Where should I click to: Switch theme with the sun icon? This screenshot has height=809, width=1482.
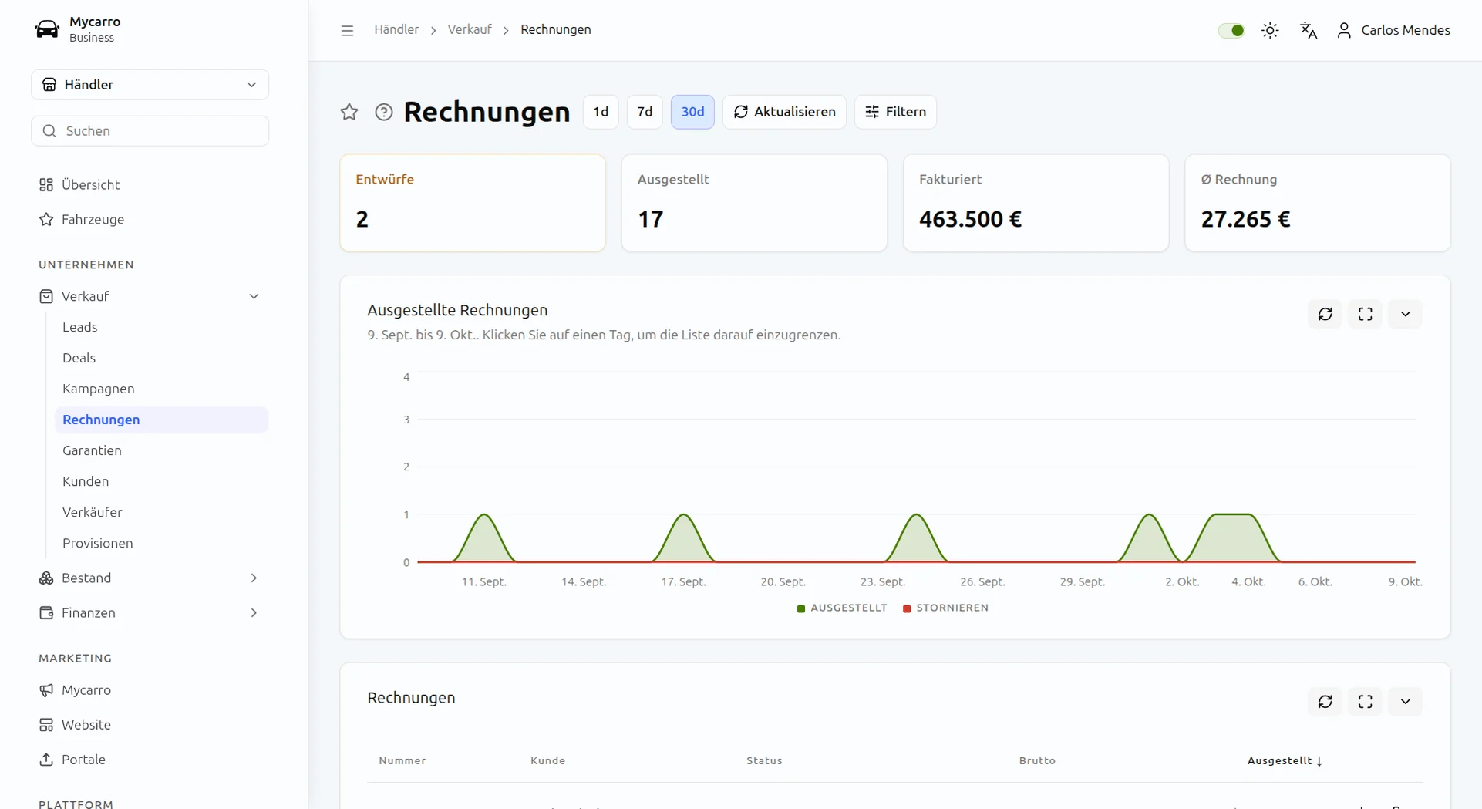coord(1270,30)
